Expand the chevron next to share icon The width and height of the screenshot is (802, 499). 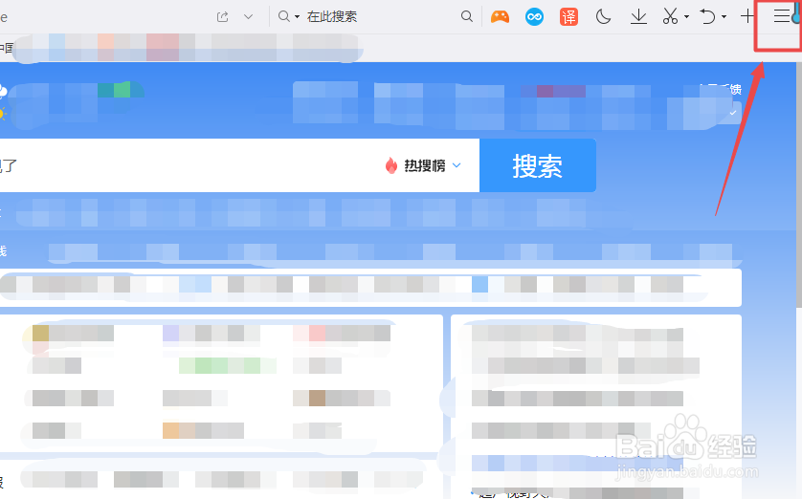click(248, 17)
